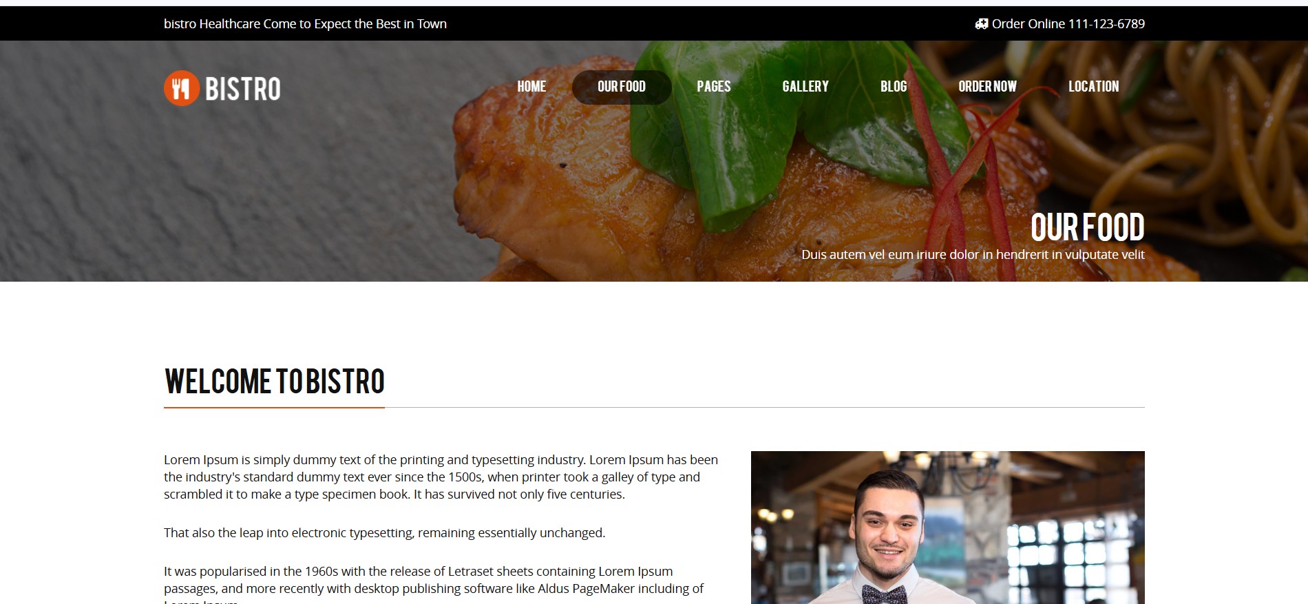Screen dimensions: 1308x604
Task: Select the Our Food navigation item
Action: click(x=622, y=87)
